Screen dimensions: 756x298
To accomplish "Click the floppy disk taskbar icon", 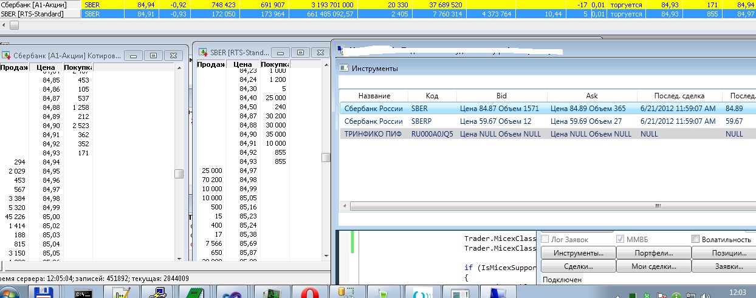I will [x=45, y=293].
